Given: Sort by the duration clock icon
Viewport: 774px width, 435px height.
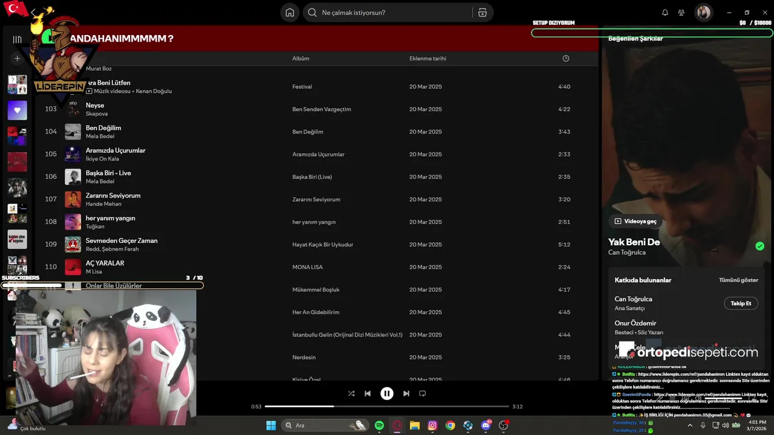Looking at the screenshot, I should pos(566,59).
